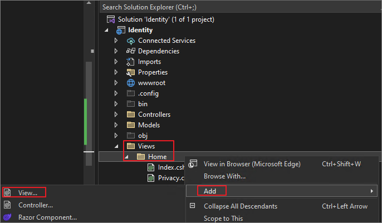Click the Index.cshtml Razor file icon
This screenshot has height=223, width=382.
click(151, 167)
